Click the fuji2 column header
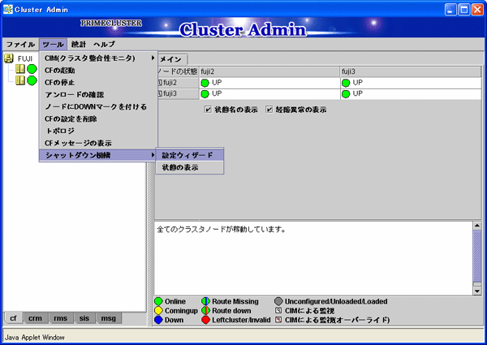Screen dimensions: 487x345 click(x=269, y=71)
